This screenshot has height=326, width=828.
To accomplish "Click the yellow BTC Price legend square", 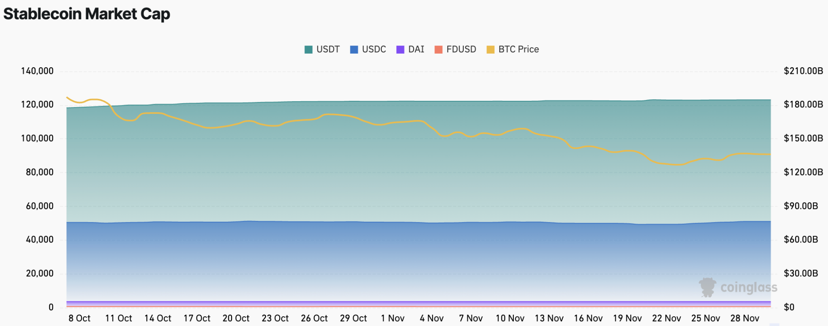I will tap(490, 50).
